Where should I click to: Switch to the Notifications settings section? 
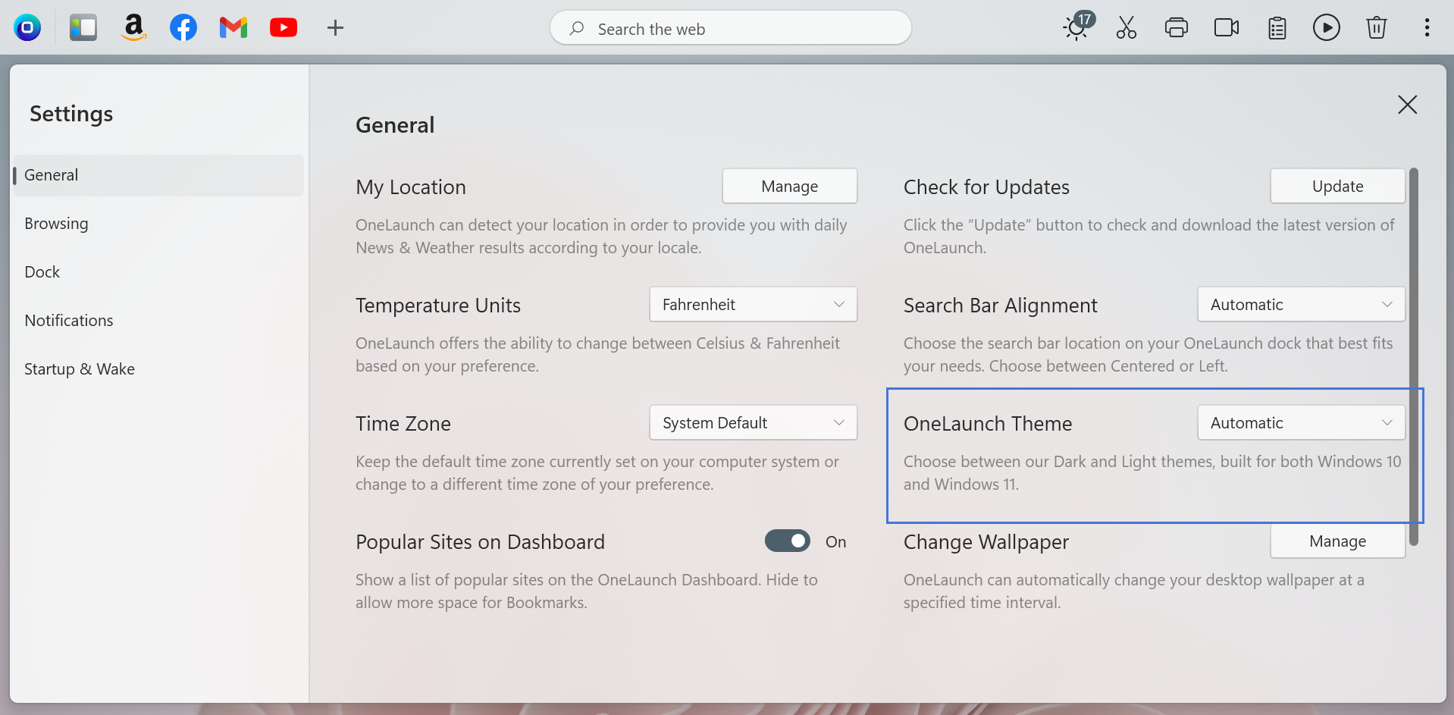coord(68,320)
